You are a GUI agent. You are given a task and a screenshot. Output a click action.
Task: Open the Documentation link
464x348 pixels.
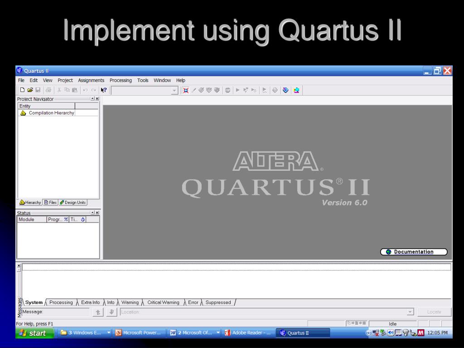click(x=414, y=252)
